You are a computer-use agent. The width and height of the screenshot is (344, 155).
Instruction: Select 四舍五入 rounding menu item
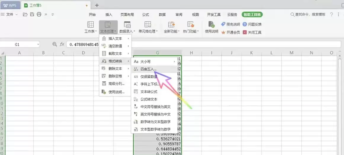(154, 69)
